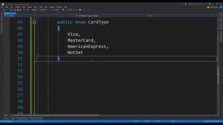Click on the MasterCard enum member

(80, 40)
